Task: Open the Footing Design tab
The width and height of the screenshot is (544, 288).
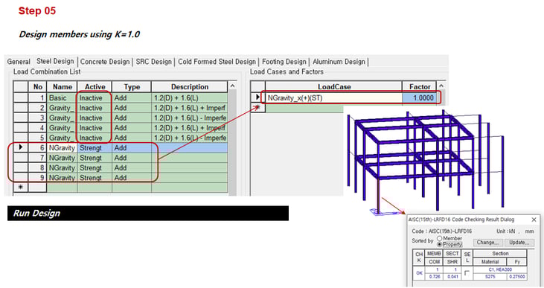Action: 284,62
